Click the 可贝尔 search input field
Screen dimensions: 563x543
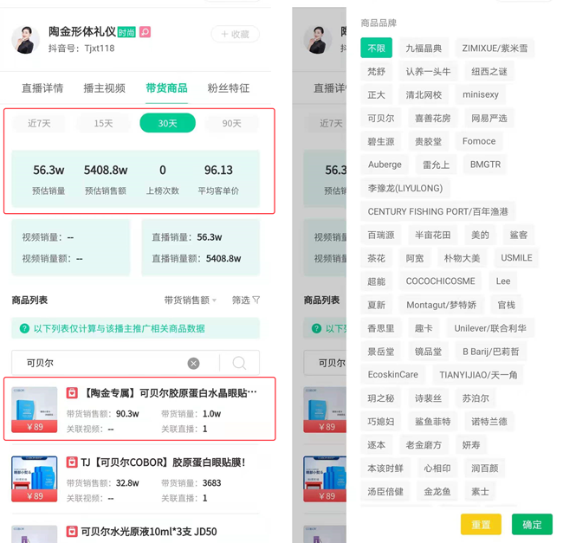point(115,363)
